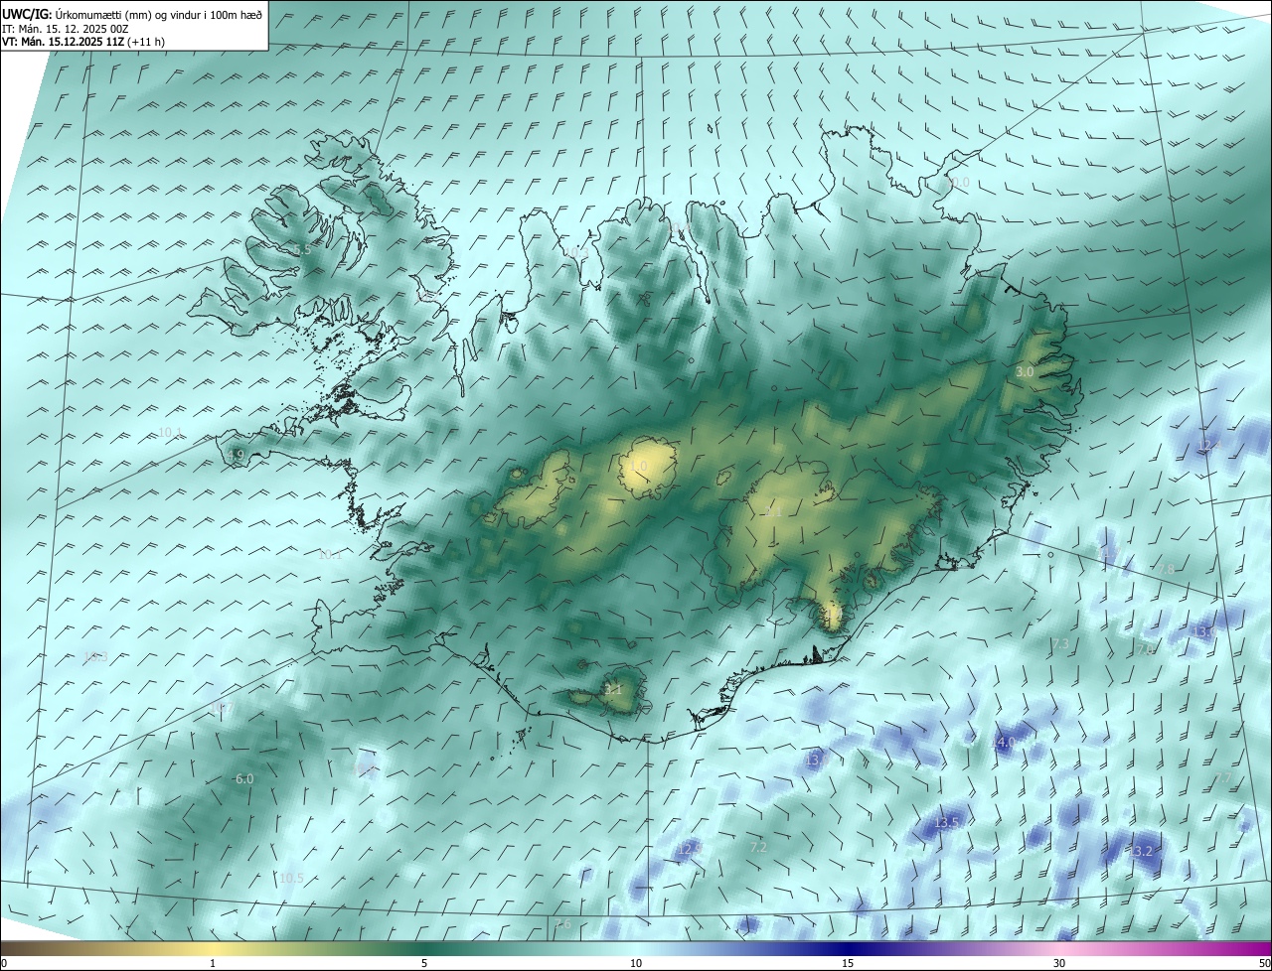Click the '4.9' value on the Snæfellsnes tip
The height and width of the screenshot is (971, 1272).
tap(236, 455)
